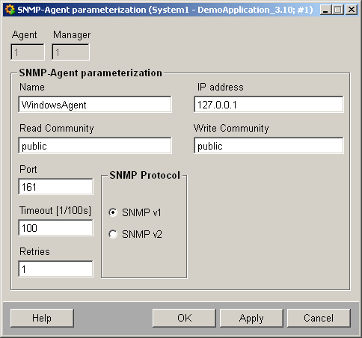
Task: Close the window with the X button
Action: pyautogui.click(x=352, y=10)
